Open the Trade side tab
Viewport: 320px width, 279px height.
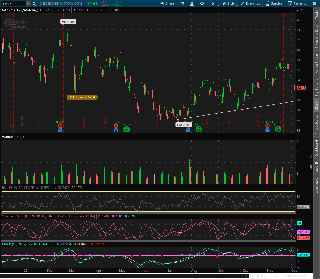pos(317,14)
